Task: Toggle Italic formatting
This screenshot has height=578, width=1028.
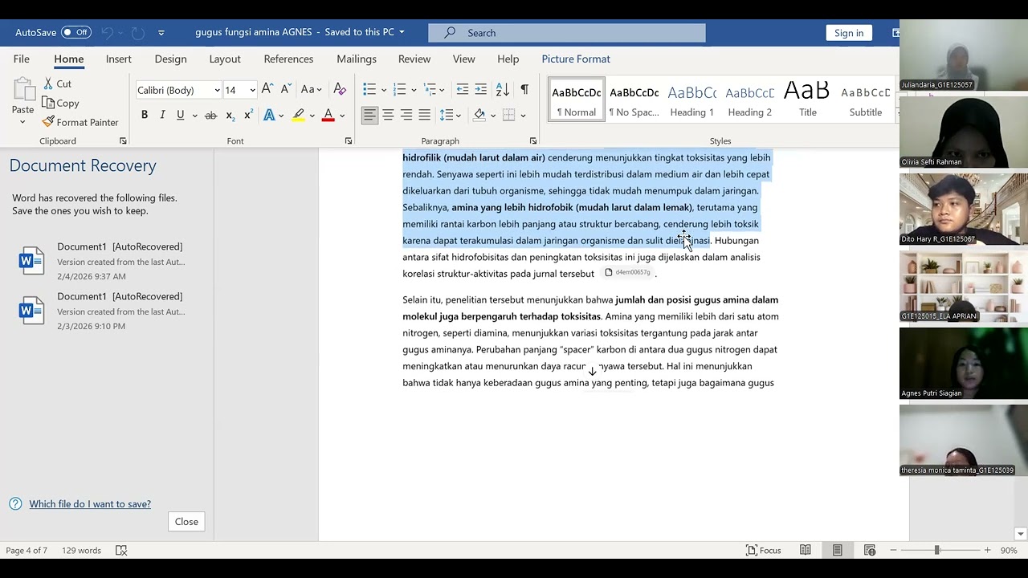Action: pos(162,115)
